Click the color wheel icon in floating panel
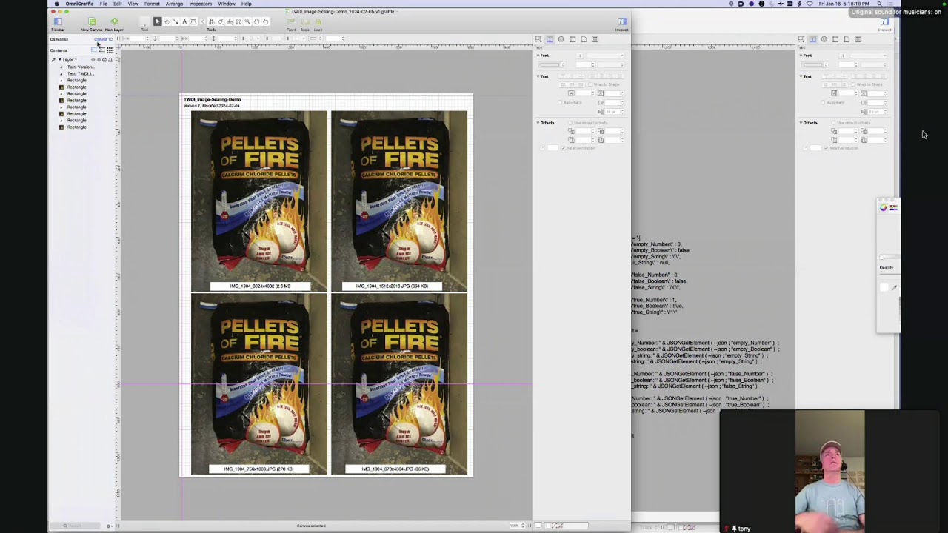 (x=883, y=208)
